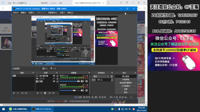Viewport: 200px width, 112px height.
Task: Open the 文件(F) menu
Action: tap(15, 13)
